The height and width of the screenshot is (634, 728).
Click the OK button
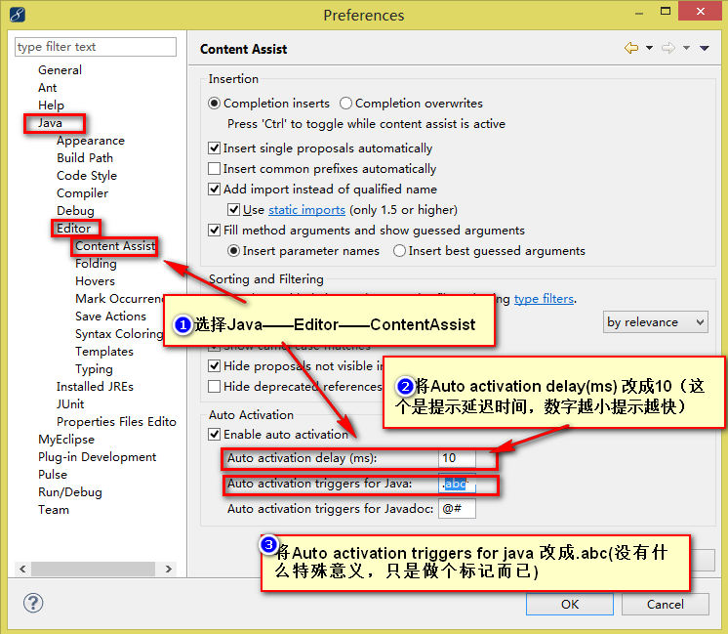(x=570, y=605)
